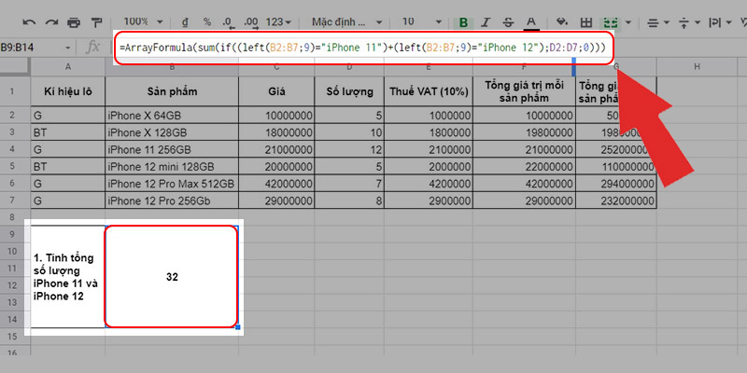Image resolution: width=747 pixels, height=373 pixels.
Task: Select total value cell 22000000
Action: [524, 167]
